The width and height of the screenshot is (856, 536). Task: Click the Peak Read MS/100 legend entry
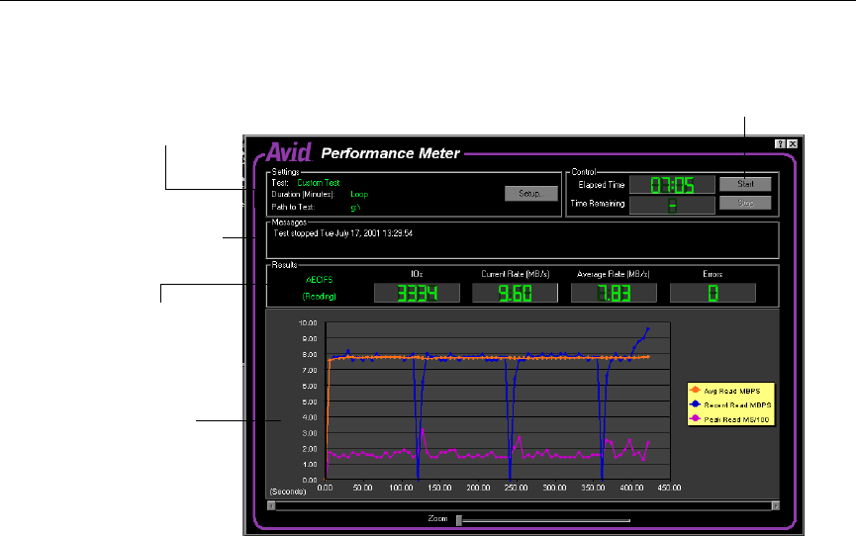tap(730, 419)
